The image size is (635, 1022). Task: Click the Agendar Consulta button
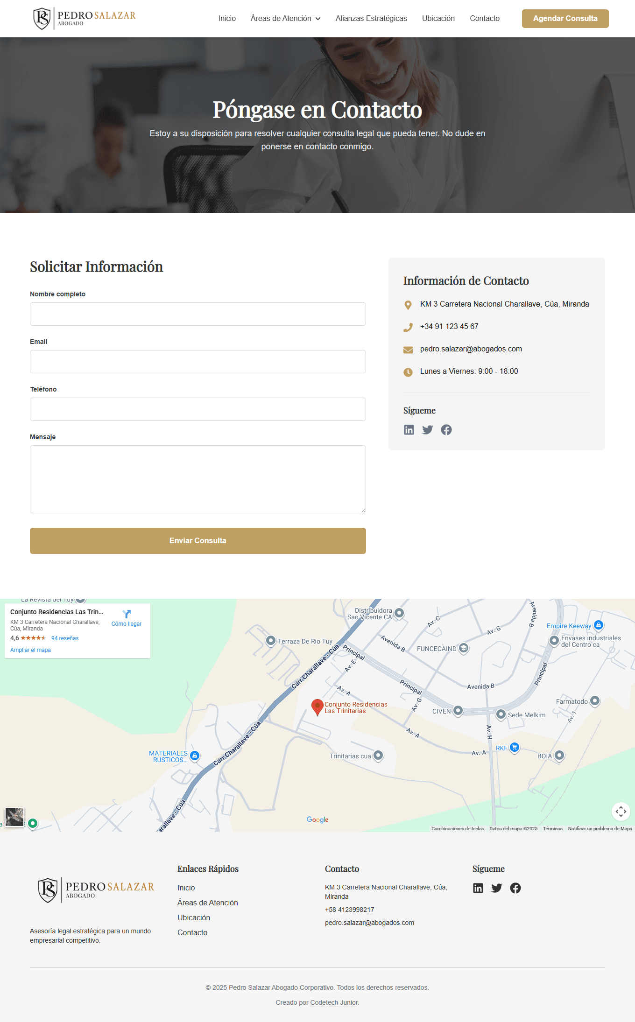(x=565, y=19)
